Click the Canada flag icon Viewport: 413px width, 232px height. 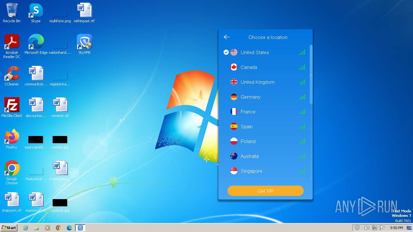coord(234,67)
